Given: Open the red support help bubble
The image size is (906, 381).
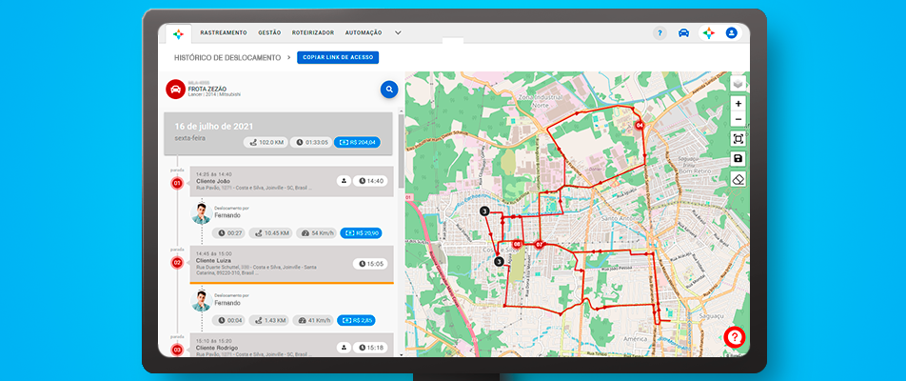Looking at the screenshot, I should point(735,337).
